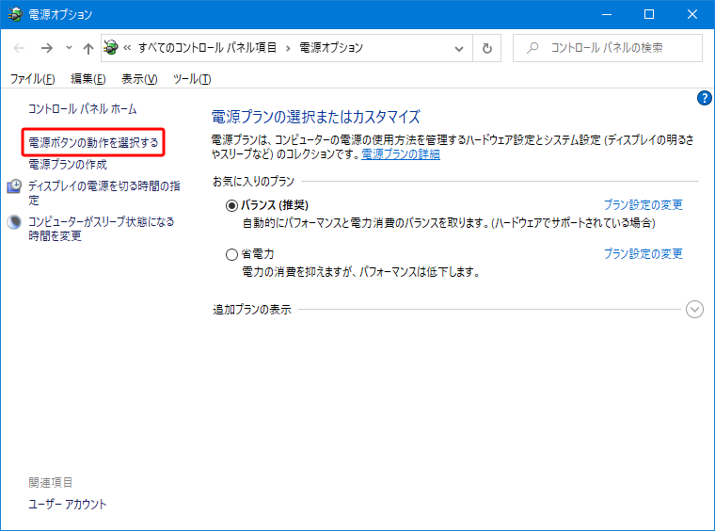The height and width of the screenshot is (531, 715).
Task: Click the refresh button in address bar
Action: [486, 48]
